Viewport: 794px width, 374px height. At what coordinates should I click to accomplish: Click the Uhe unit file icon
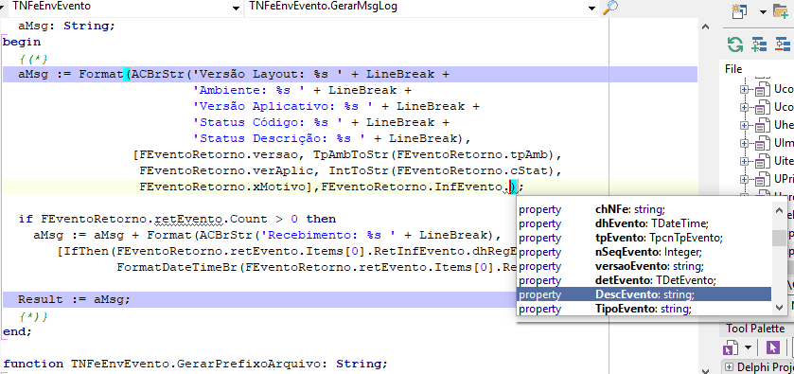(762, 125)
